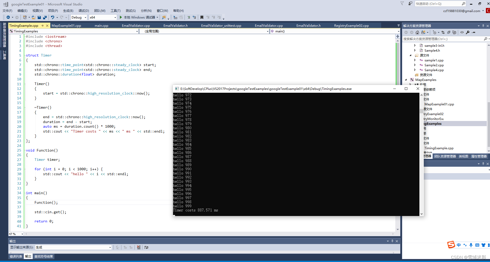Close the TimingExample.cpp tab
This screenshot has height=262, width=490.
point(47,25)
